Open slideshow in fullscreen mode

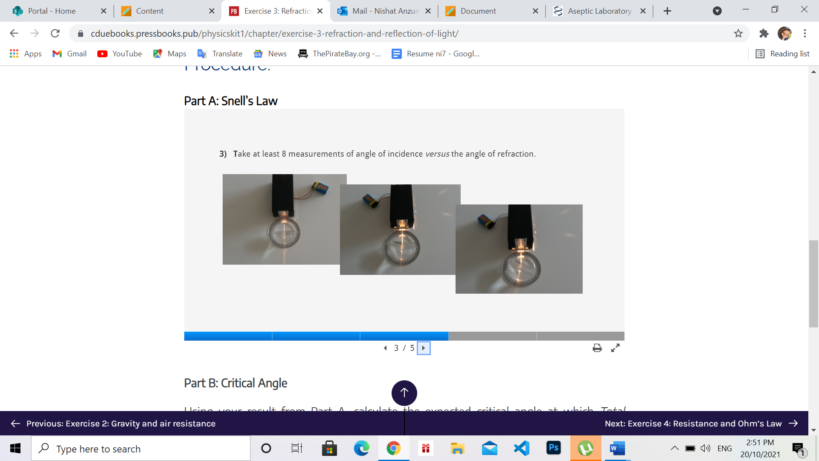615,348
